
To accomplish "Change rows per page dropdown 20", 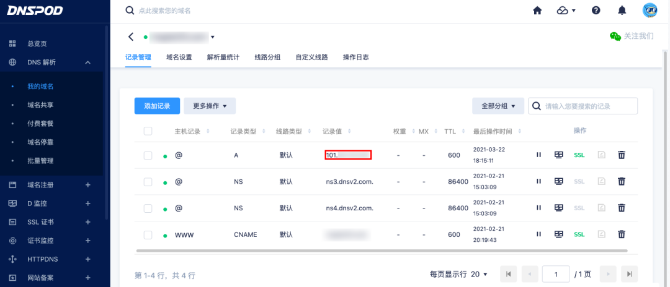I will (x=479, y=274).
